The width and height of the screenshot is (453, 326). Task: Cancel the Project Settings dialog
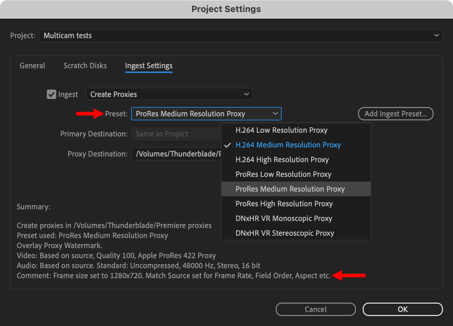[x=315, y=309]
